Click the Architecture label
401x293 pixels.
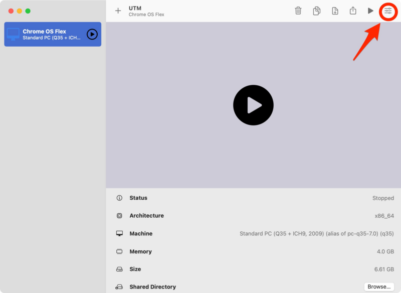pyautogui.click(x=146, y=216)
